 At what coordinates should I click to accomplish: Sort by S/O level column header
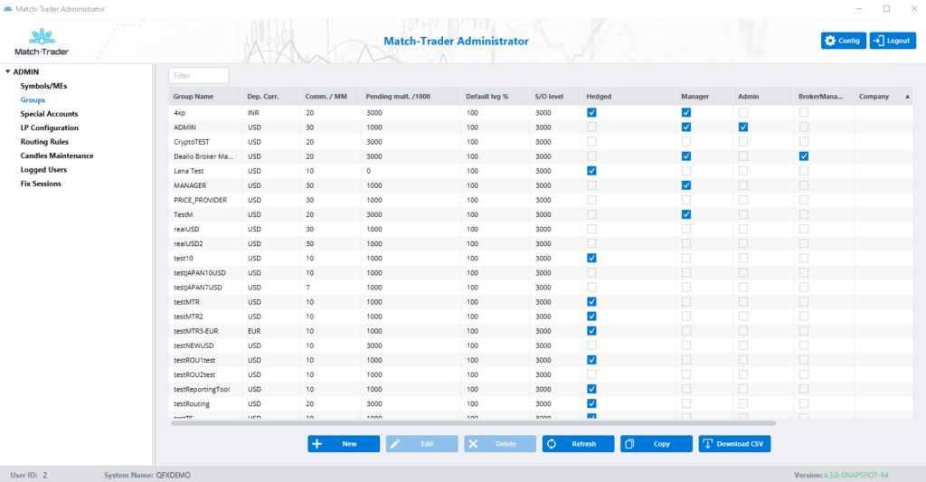click(555, 96)
